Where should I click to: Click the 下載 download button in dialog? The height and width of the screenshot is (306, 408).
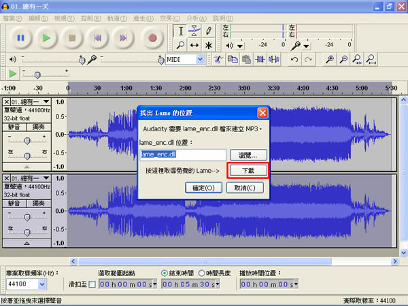(248, 171)
